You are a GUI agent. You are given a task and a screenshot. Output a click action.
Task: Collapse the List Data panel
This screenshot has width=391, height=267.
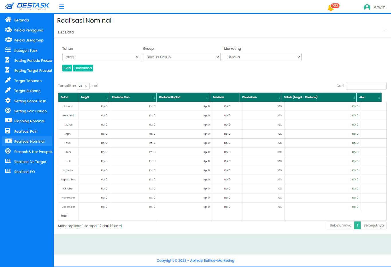[x=386, y=30]
